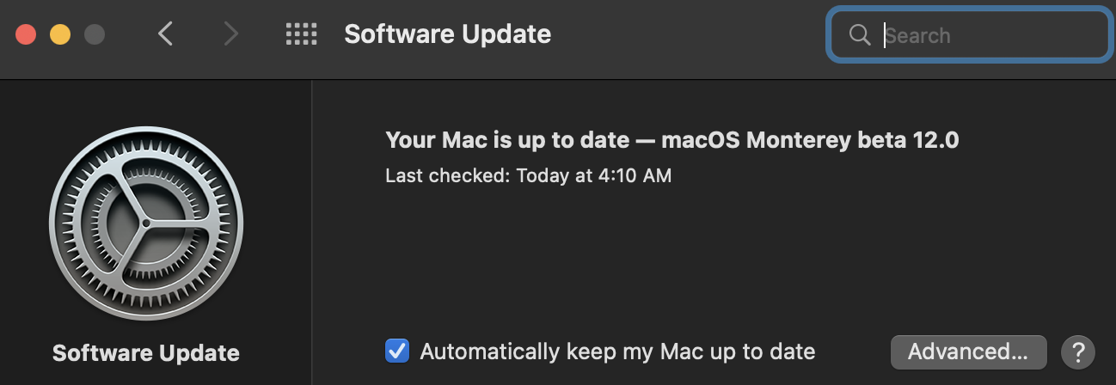Image resolution: width=1116 pixels, height=385 pixels.
Task: Click the Software Update window title
Action: 447,34
